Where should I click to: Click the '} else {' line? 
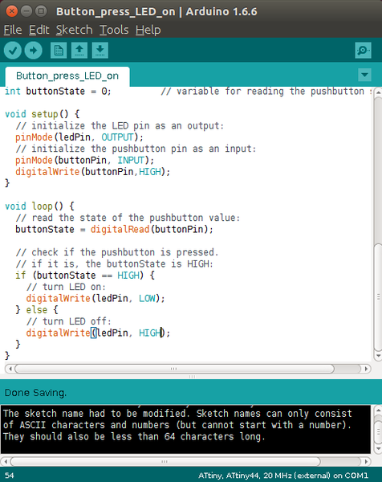tap(37, 309)
